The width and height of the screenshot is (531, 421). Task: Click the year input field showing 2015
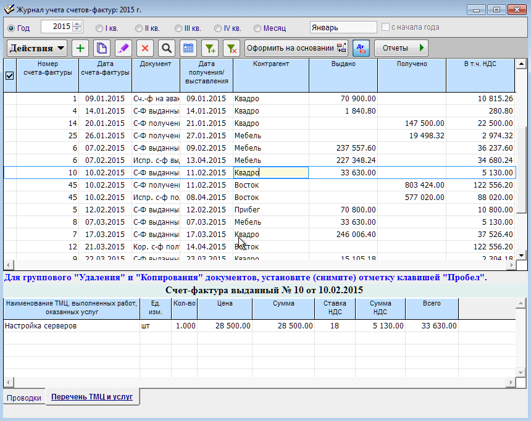click(56, 27)
